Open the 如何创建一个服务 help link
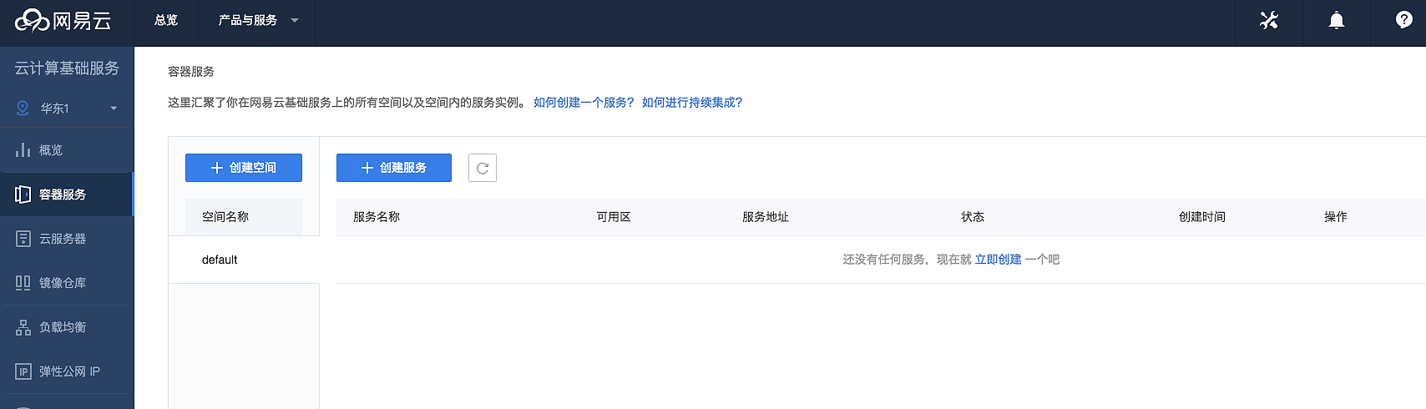1426x409 pixels. (584, 103)
